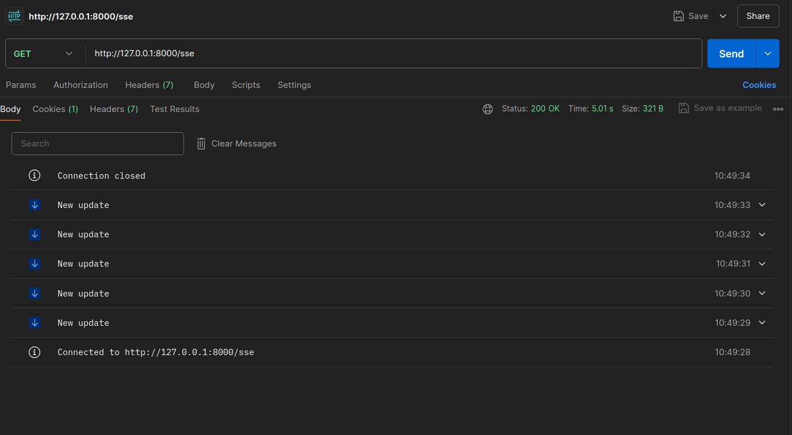Open the Save options dropdown arrow
Viewport: 792px width, 435px height.
pos(723,16)
